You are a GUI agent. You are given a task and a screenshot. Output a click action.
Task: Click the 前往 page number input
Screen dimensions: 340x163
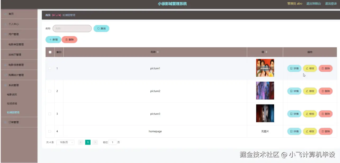(112, 142)
